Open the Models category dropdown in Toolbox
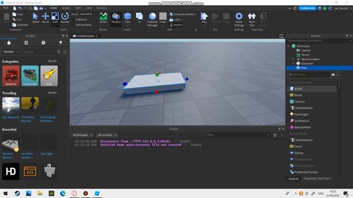 (11, 52)
